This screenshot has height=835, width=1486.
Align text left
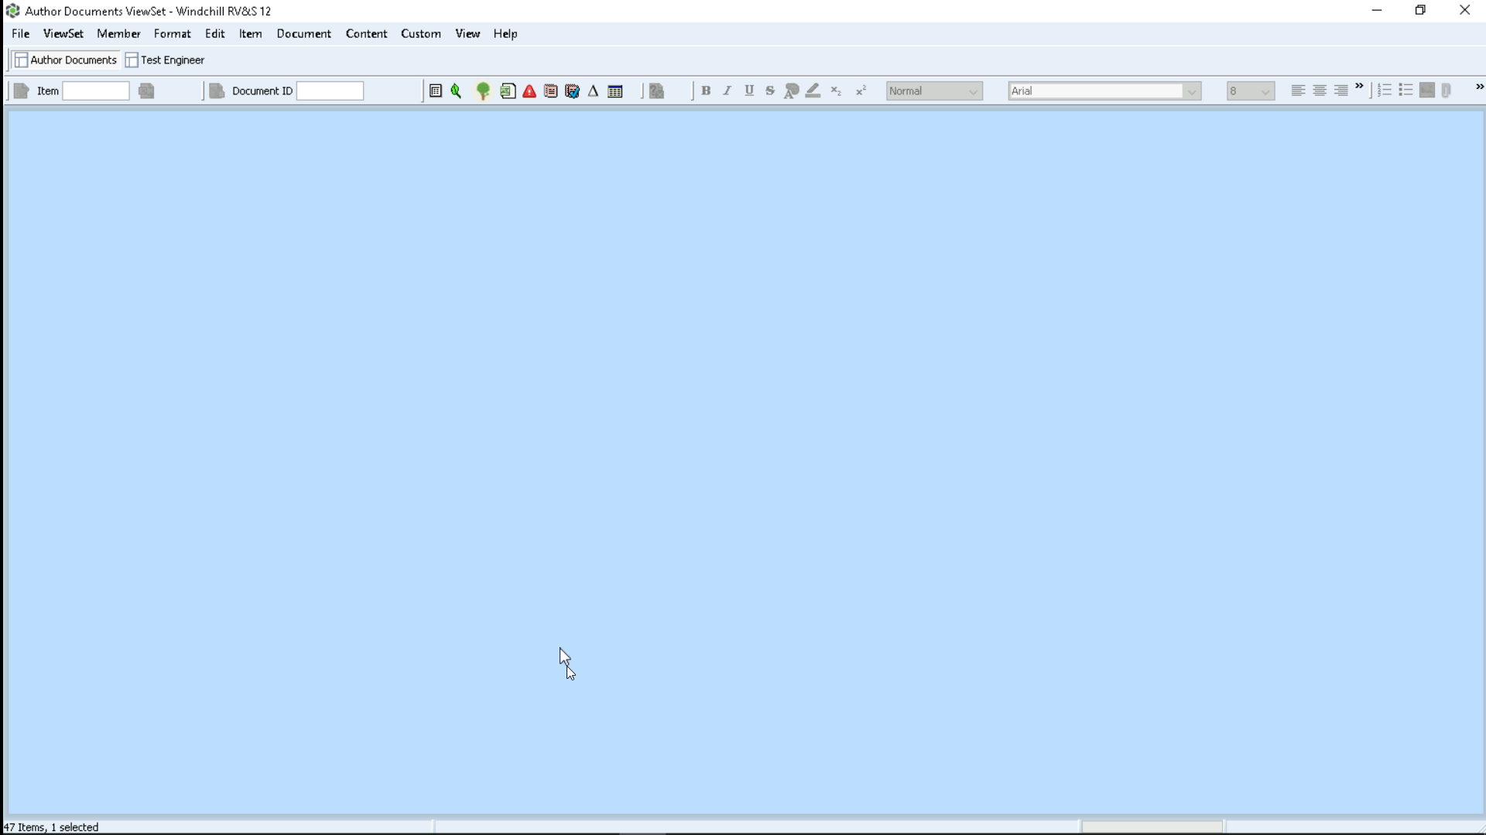click(x=1298, y=90)
